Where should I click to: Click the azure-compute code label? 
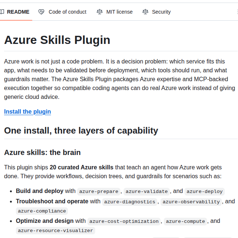point(185,221)
